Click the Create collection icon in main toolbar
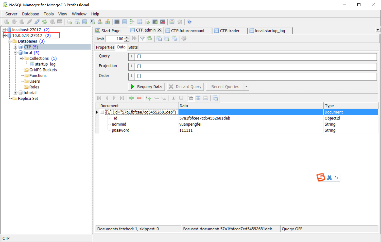The width and height of the screenshot is (381, 242). point(77,22)
